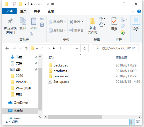The height and width of the screenshot is (127, 144).
Task: Click the Up one level arrow
Action: [26, 48]
